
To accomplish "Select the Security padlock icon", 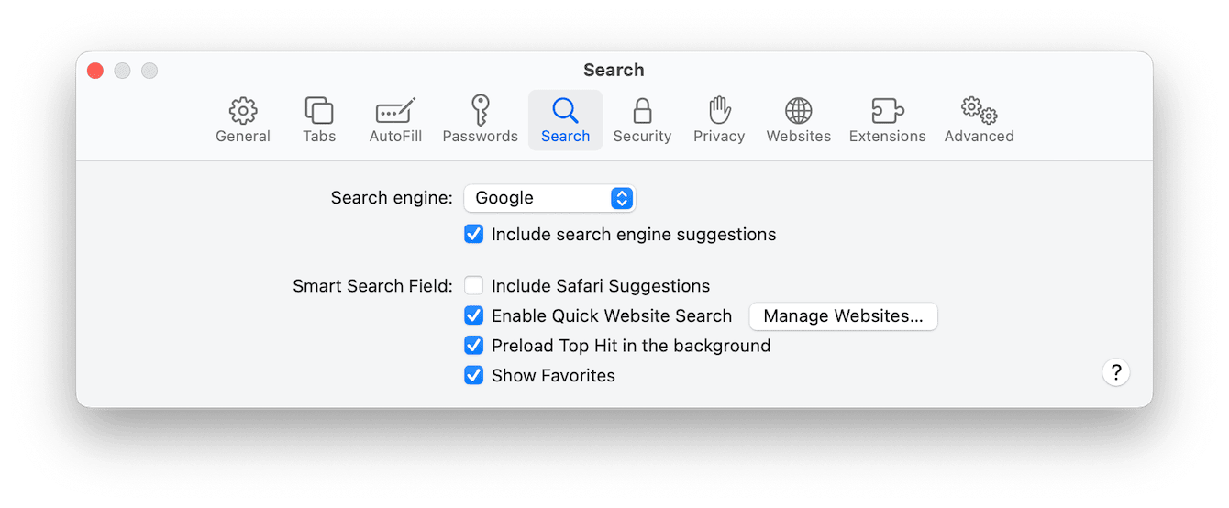I will click(x=642, y=111).
